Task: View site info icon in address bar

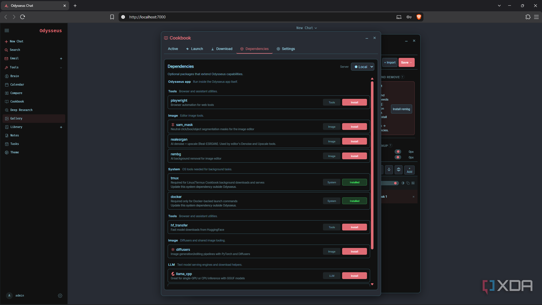Action: point(123,17)
